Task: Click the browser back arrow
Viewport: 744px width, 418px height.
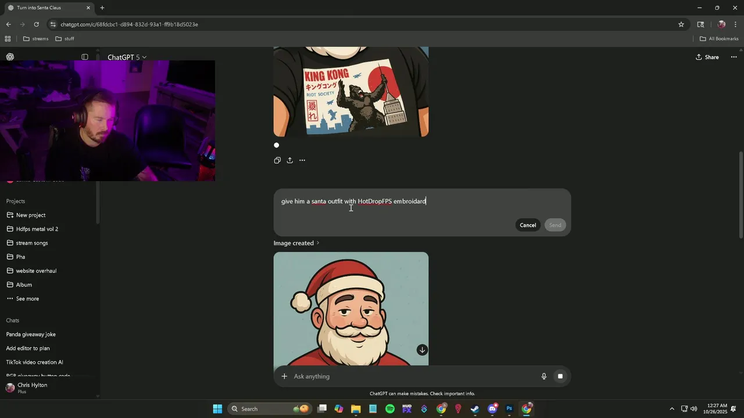Action: click(8, 24)
